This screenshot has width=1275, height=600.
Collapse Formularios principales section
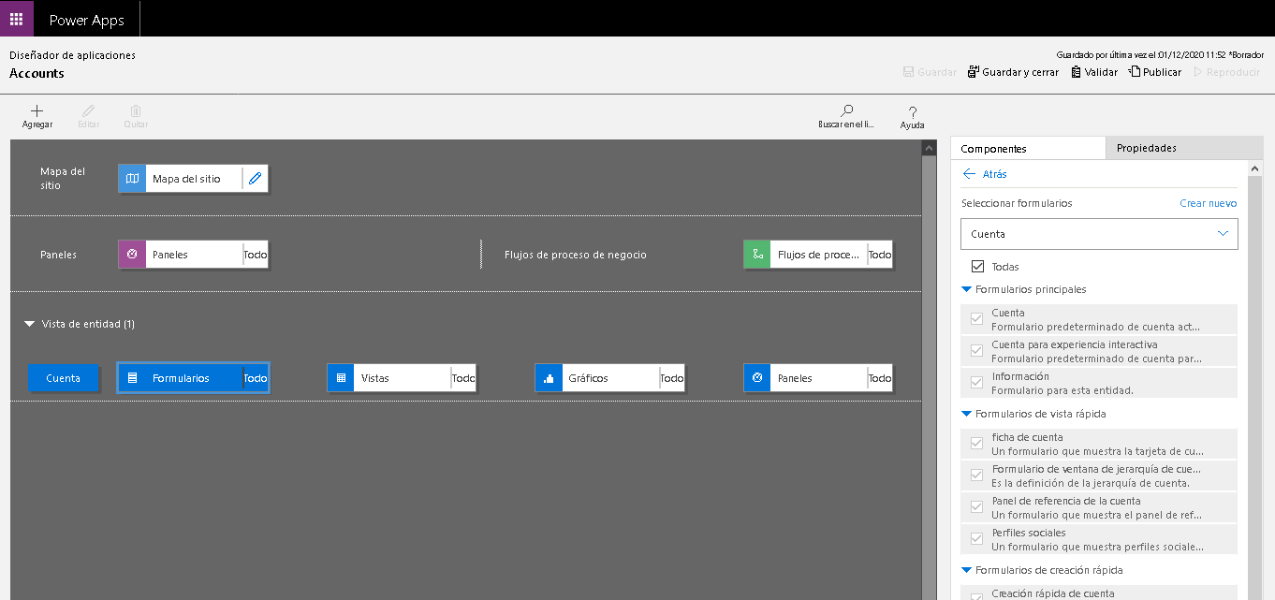pyautogui.click(x=967, y=289)
